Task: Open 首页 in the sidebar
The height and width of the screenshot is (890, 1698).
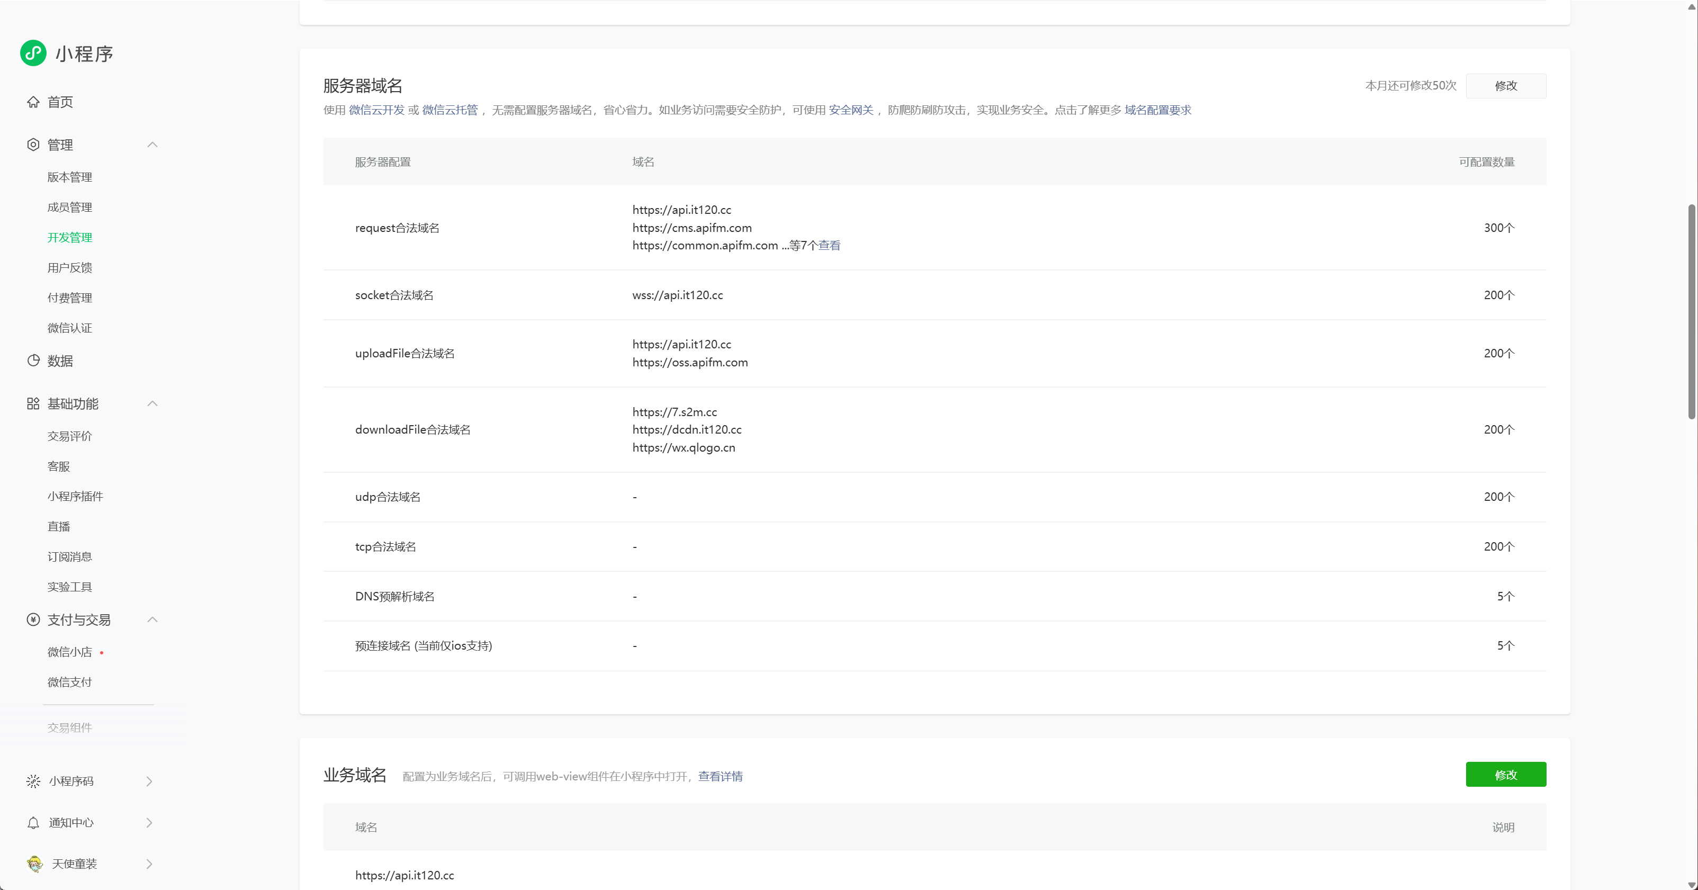Action: [60, 102]
